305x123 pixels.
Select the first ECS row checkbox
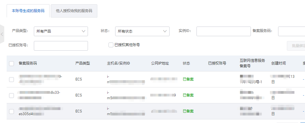coord(11,79)
